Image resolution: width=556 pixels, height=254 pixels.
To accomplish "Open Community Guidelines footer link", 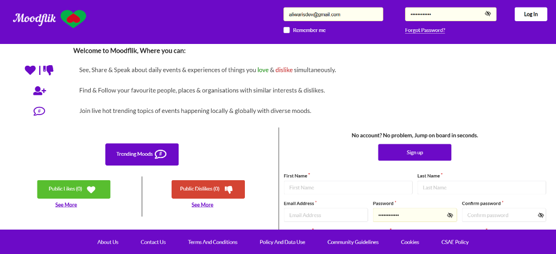I will [x=353, y=242].
